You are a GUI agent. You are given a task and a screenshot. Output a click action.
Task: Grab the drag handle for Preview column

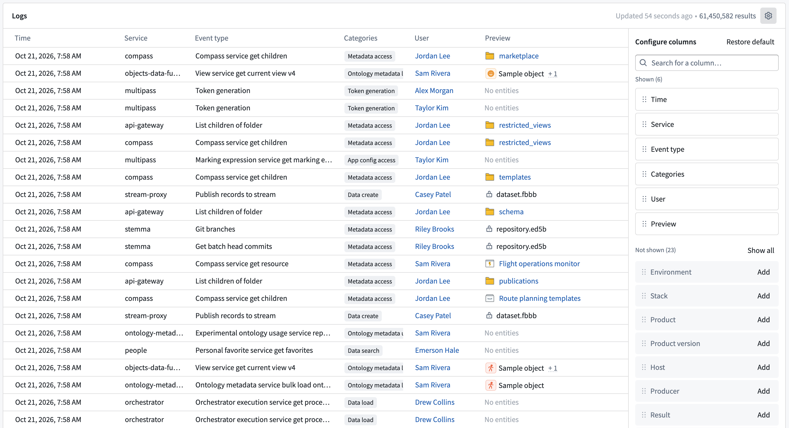(644, 224)
